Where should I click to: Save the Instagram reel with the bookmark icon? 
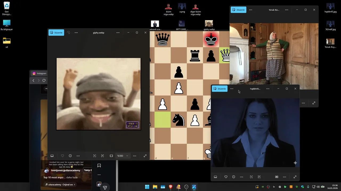tap(99, 166)
